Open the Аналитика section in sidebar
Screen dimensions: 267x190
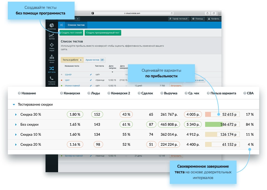(x=51, y=26)
